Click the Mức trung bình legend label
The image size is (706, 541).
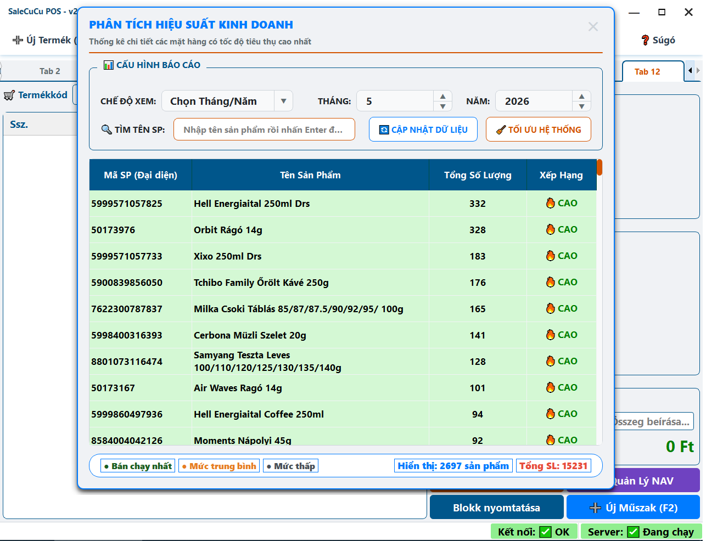click(x=219, y=466)
